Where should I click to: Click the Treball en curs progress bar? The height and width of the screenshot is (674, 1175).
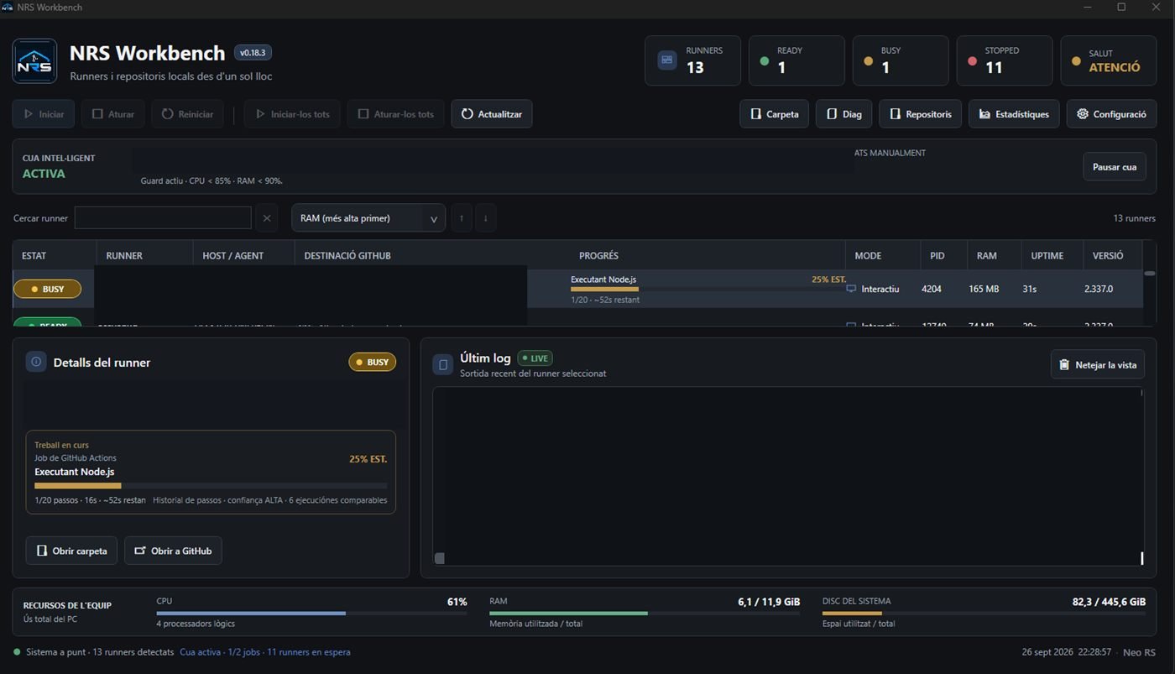click(x=211, y=485)
